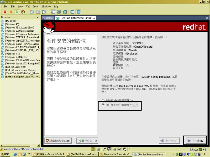The image size is (210, 157).
Task: Open the Windows menu
Action: pos(46,7)
